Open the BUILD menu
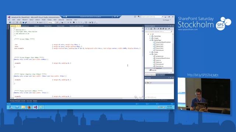This screenshot has width=236, height=132. coord(31,20)
